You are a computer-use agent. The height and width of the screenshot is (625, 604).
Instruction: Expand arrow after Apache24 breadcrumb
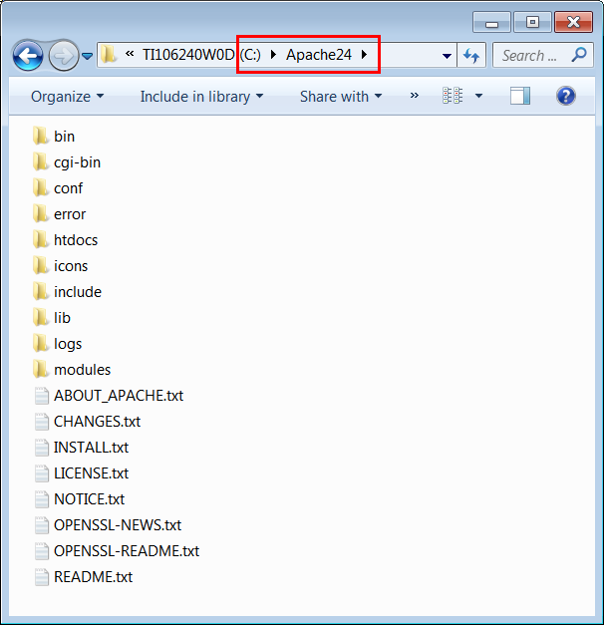tap(364, 54)
